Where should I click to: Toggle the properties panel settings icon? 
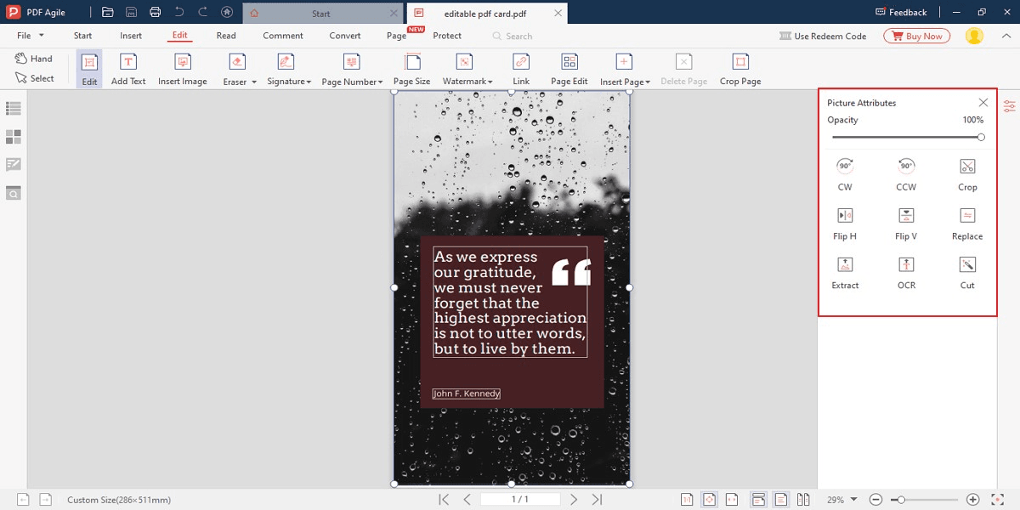1009,106
